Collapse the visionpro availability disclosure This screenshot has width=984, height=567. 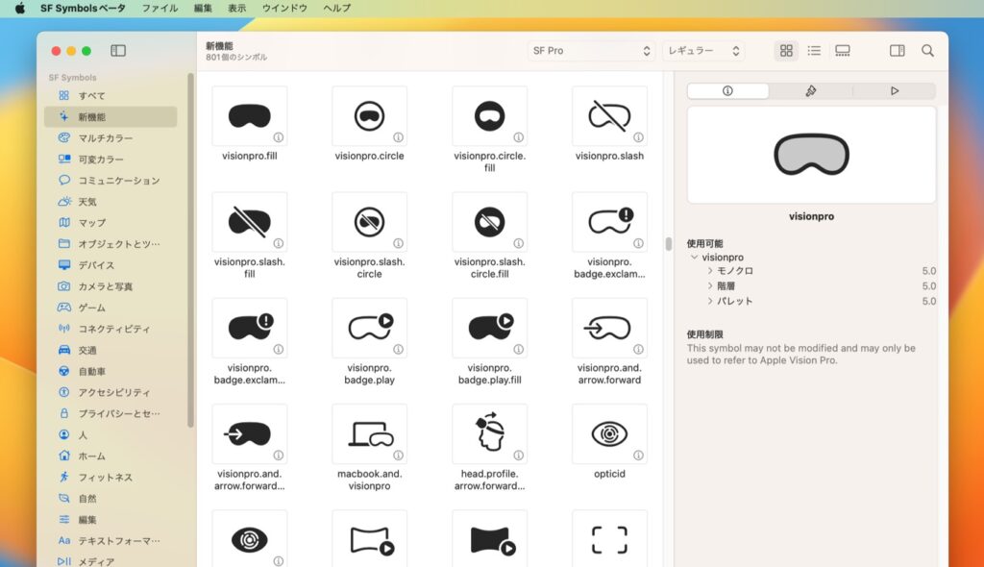point(694,257)
